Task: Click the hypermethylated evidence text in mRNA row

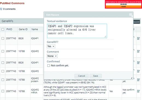Action: [75, 91]
